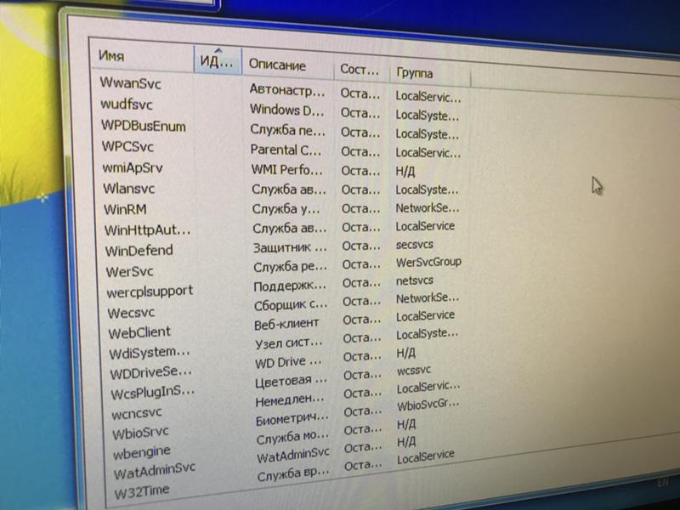Select the wcncsvc service
Screen dimensions: 680x510
pyautogui.click(x=137, y=413)
